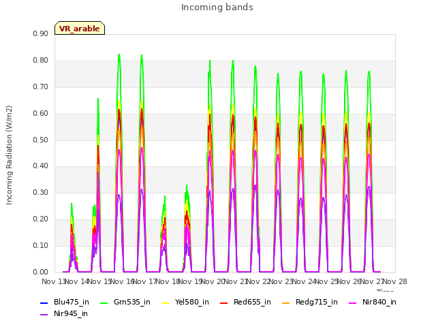Click the VR_arable site label
The height and width of the screenshot is (327, 436).
coord(80,29)
